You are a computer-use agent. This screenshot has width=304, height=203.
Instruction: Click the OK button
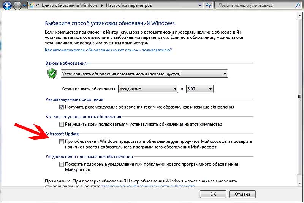click(x=213, y=194)
